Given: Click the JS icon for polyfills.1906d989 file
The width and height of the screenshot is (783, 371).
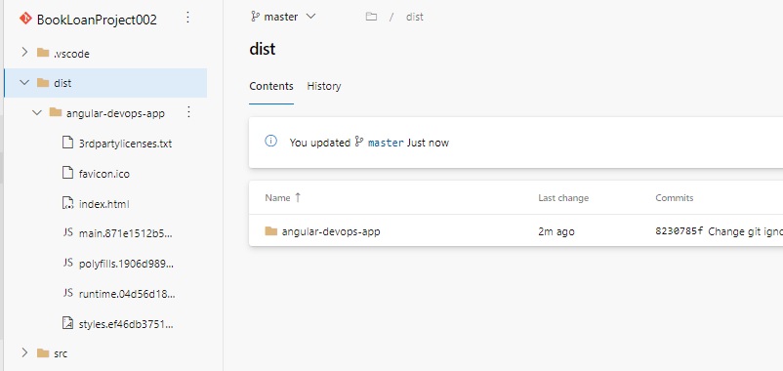Looking at the screenshot, I should point(68,263).
